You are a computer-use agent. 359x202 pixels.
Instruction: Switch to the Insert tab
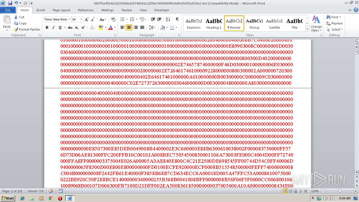pos(41,10)
